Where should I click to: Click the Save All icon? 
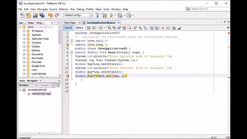[42, 15]
